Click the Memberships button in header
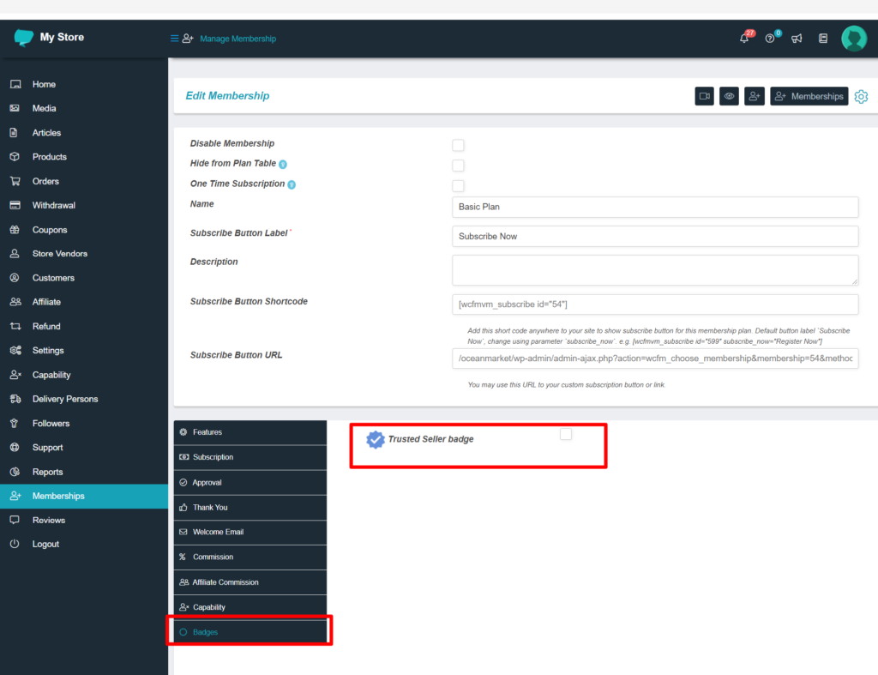 (x=809, y=96)
